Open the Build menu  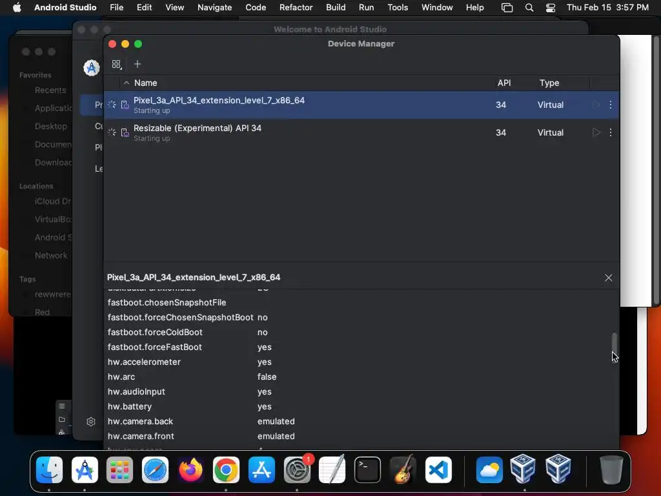(x=336, y=8)
